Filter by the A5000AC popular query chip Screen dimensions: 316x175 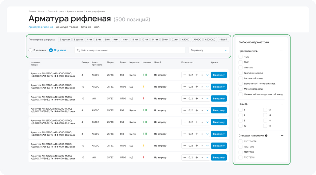(210, 40)
